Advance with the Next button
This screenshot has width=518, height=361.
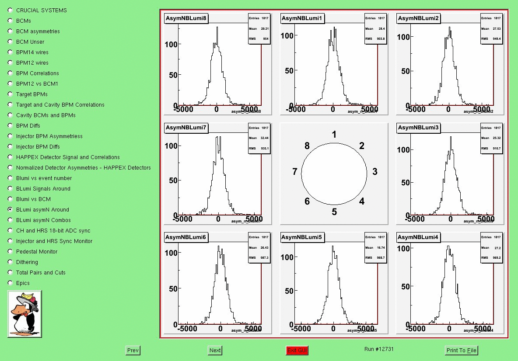215,351
